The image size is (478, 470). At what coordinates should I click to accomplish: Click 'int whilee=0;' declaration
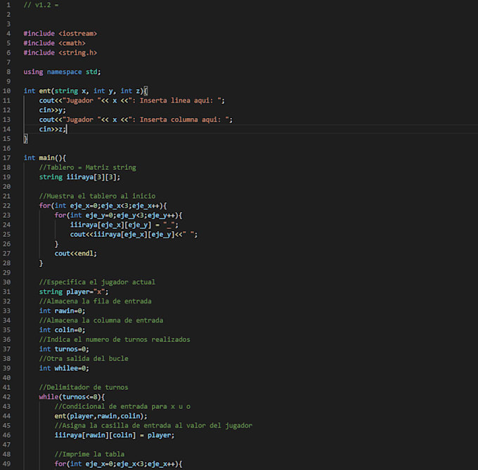click(x=64, y=368)
